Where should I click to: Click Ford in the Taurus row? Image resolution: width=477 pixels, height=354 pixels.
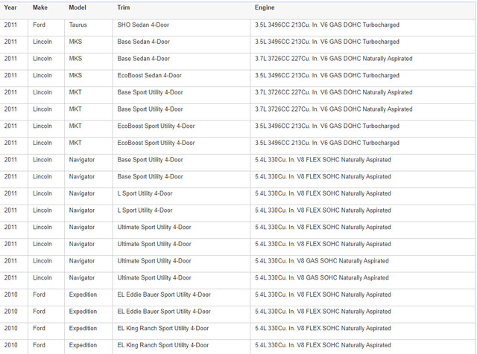(39, 25)
